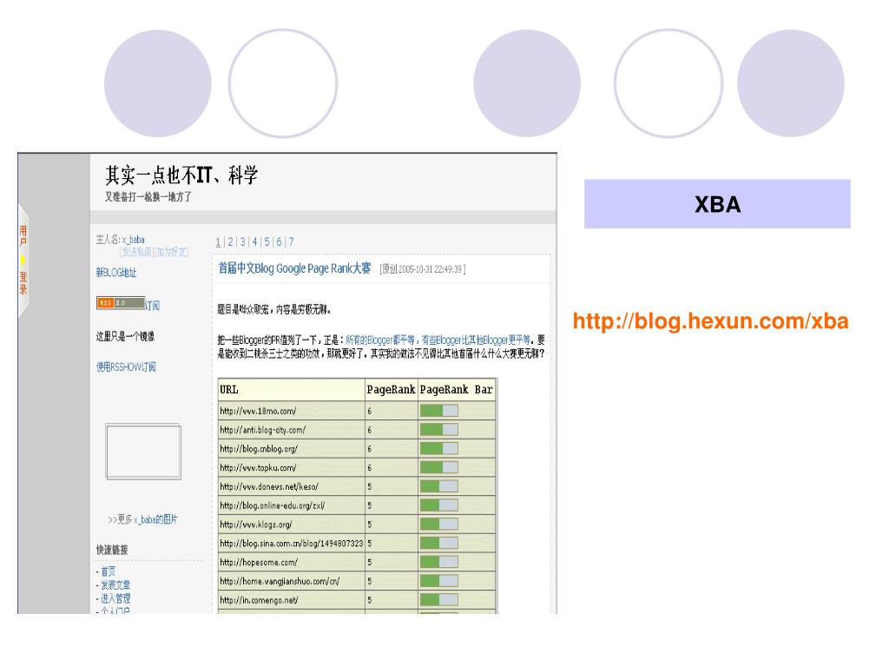This screenshot has width=889, height=667.
Task: Select table row http://www.donews.net/keso/
Action: click(357, 486)
